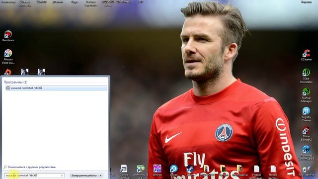This screenshot has height=179, width=318.
Task: Open the Steam desktop shortcut
Action: (x=190, y=170)
